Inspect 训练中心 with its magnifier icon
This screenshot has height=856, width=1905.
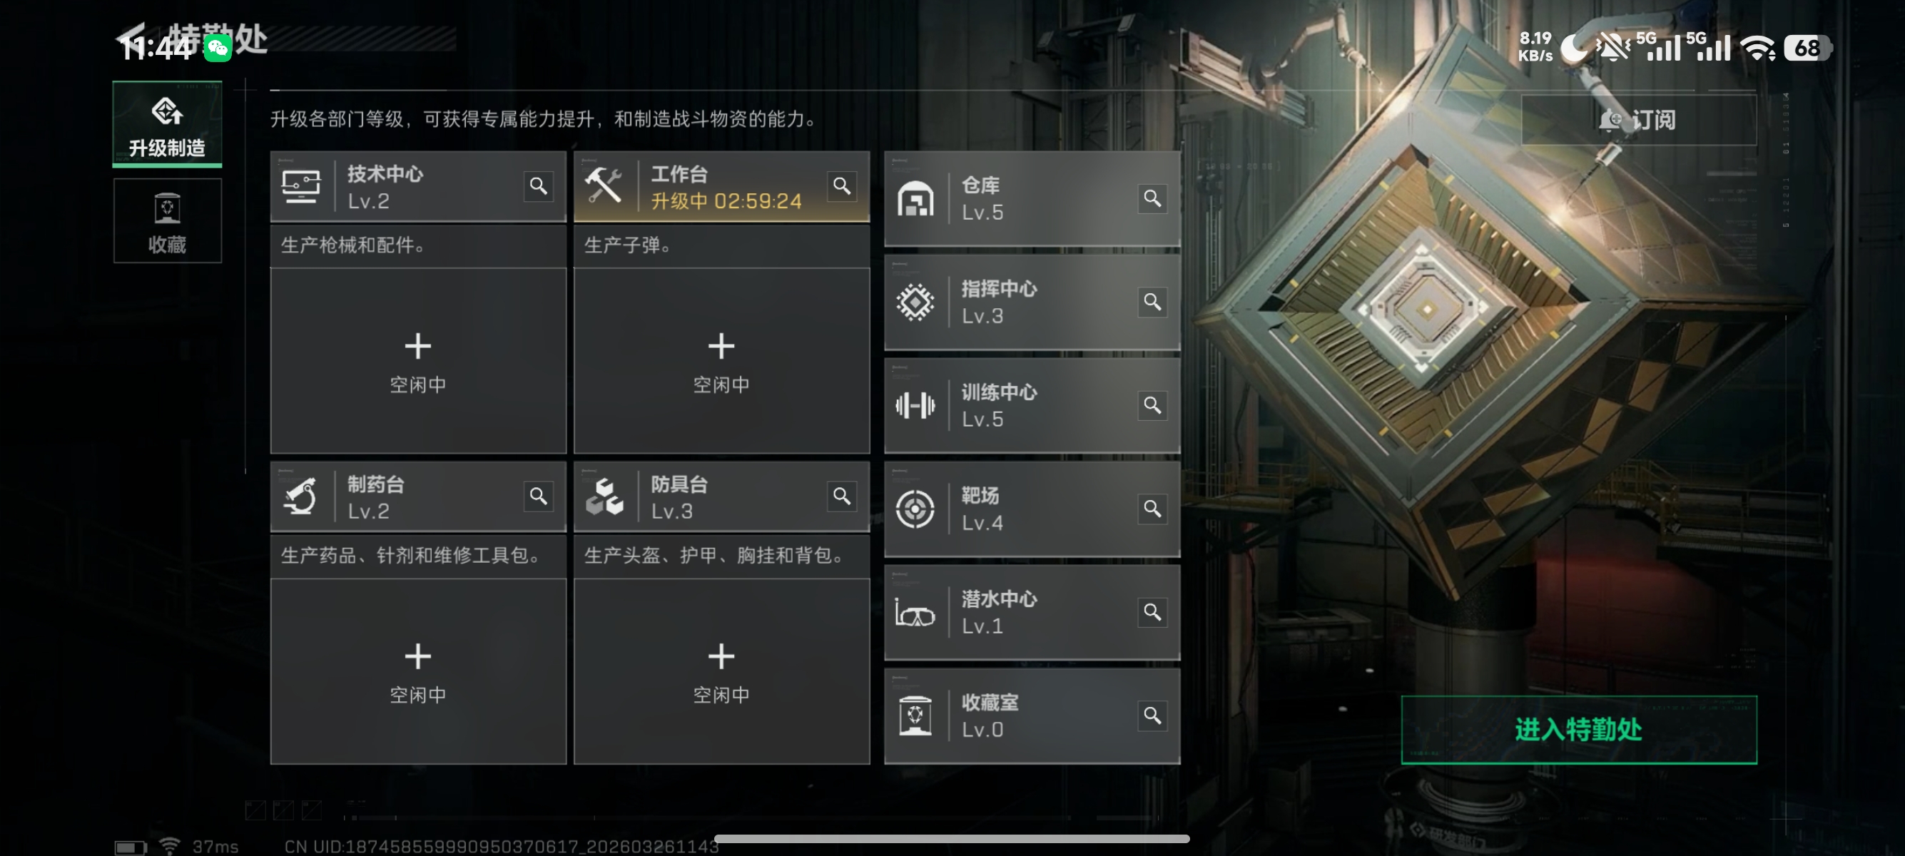(x=1152, y=405)
